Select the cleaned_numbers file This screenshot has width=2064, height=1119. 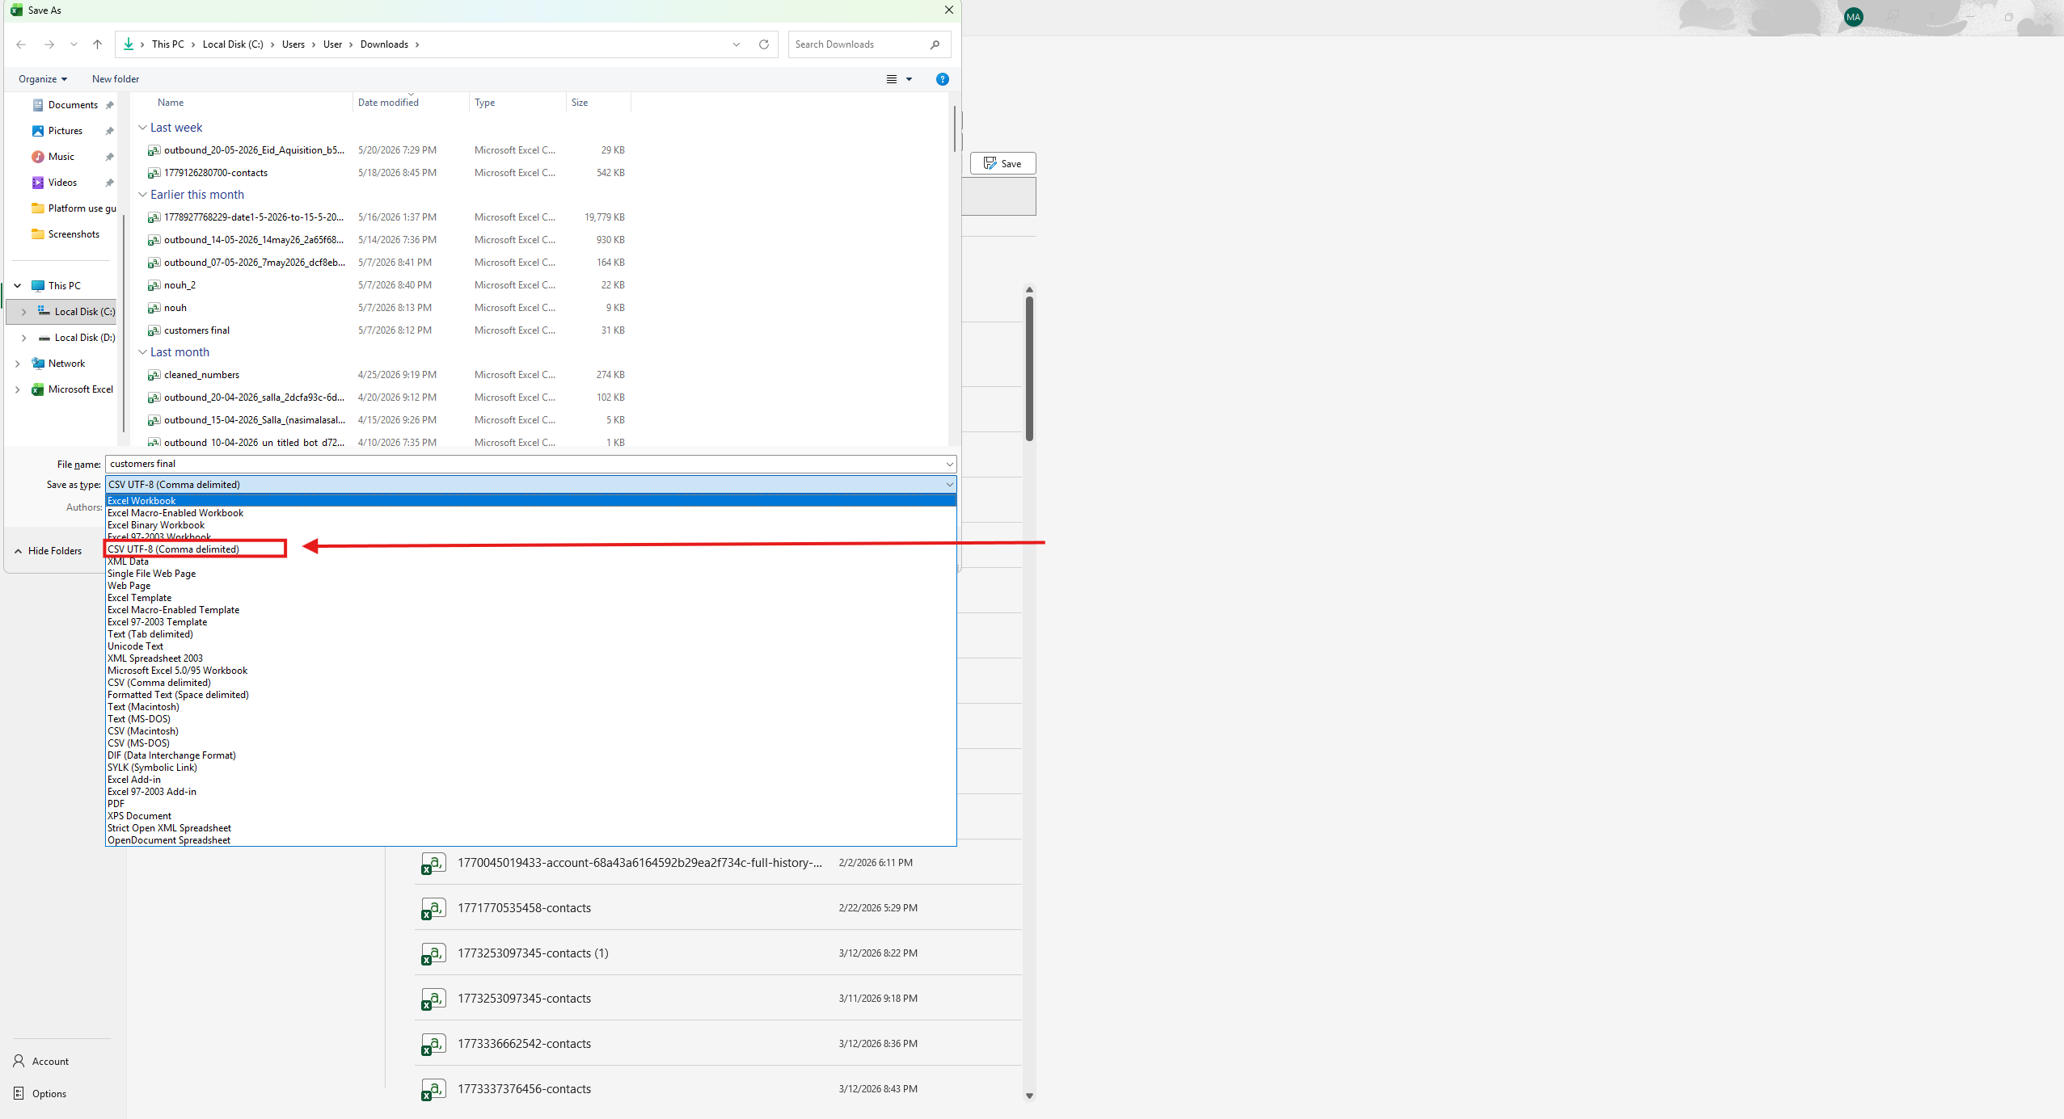point(201,375)
